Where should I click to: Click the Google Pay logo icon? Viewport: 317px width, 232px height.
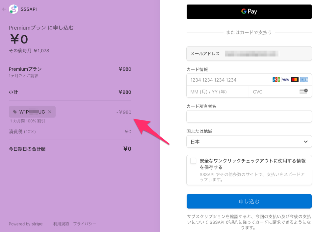244,12
